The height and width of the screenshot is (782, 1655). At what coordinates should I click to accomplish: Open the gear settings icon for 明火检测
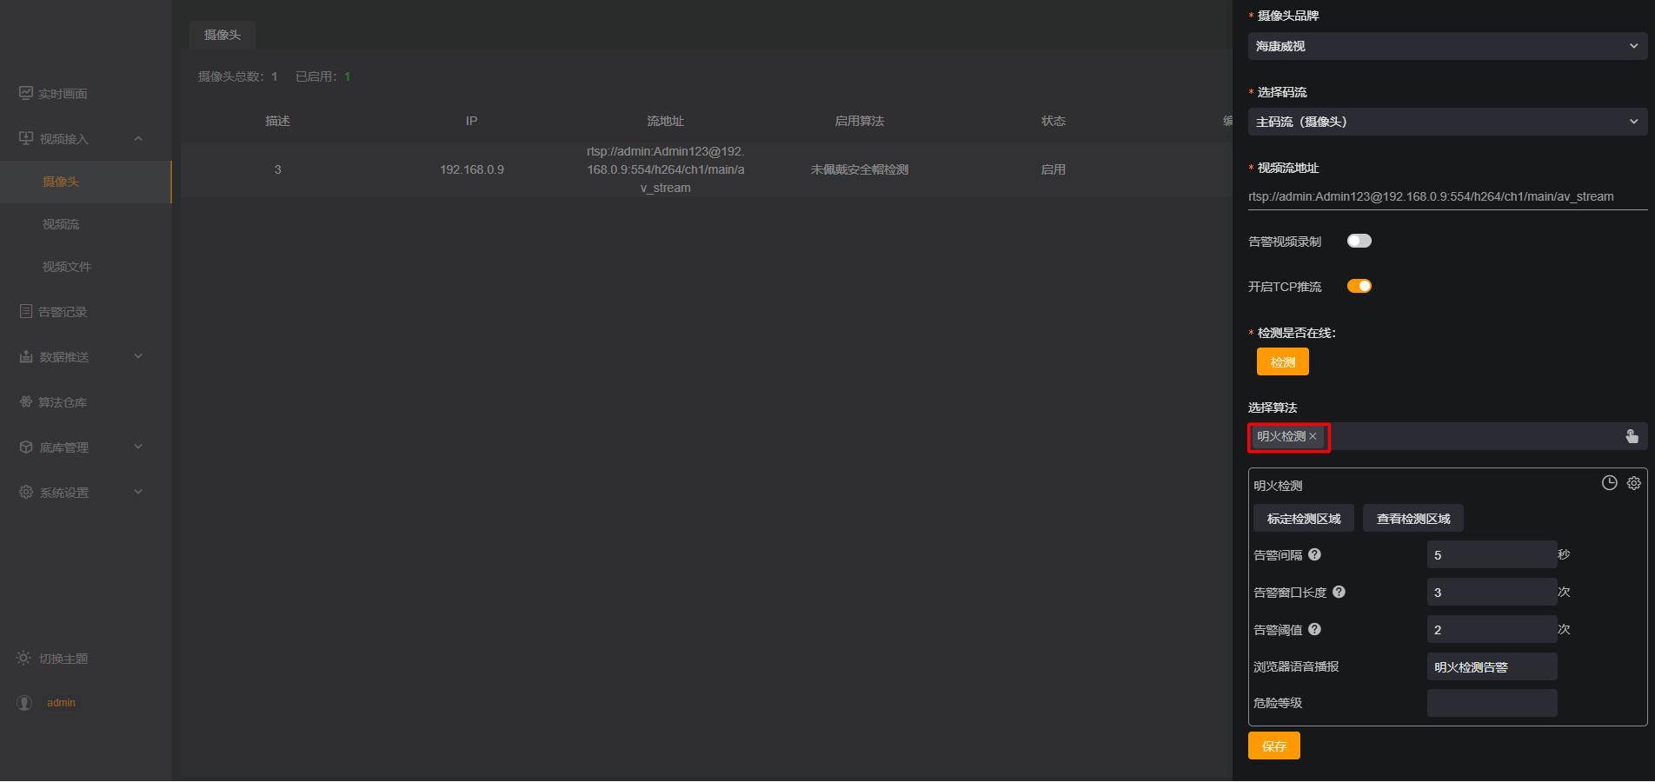tap(1634, 483)
